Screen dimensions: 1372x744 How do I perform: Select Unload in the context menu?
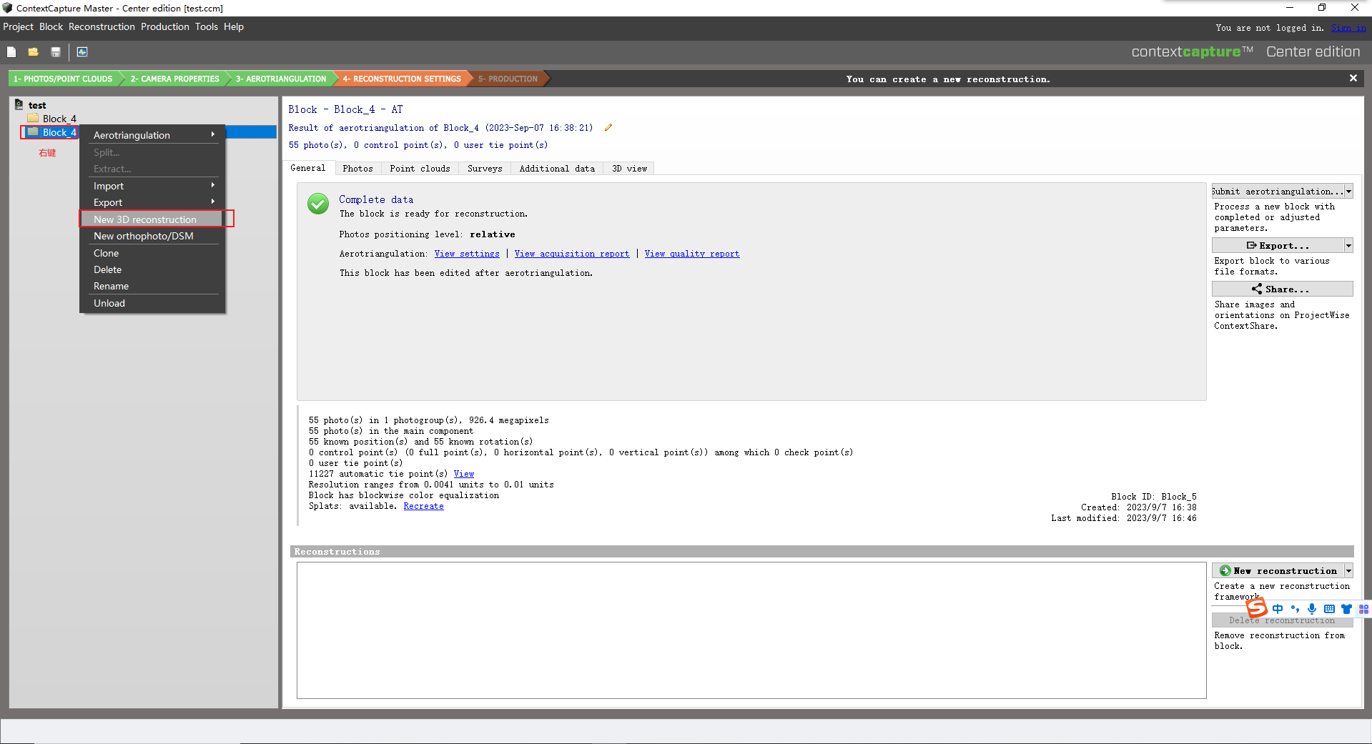152,303
